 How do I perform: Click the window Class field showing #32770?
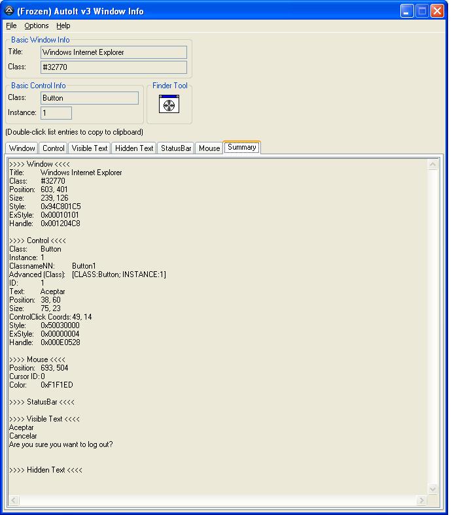click(x=113, y=67)
